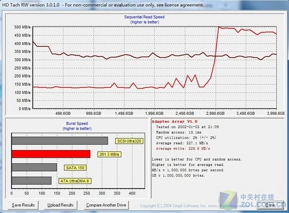Viewport: 289px width, 213px height.
Task: Click the 1,998.6GB axis label
Action: 154,113
